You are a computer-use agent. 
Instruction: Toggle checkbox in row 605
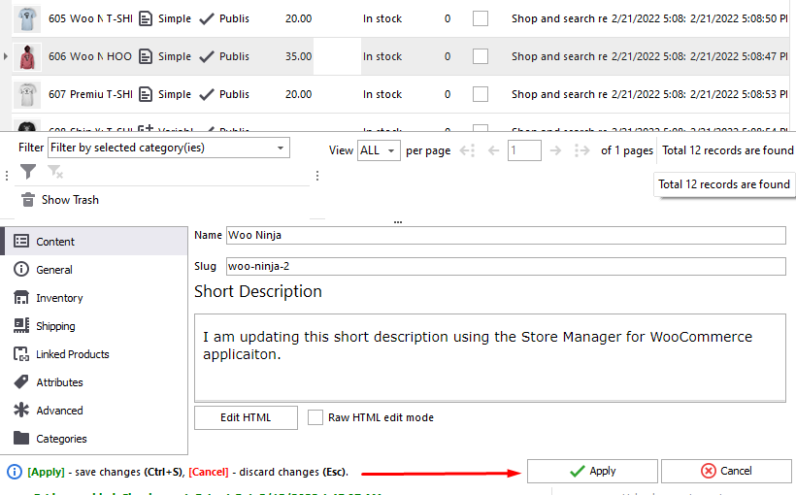point(481,18)
